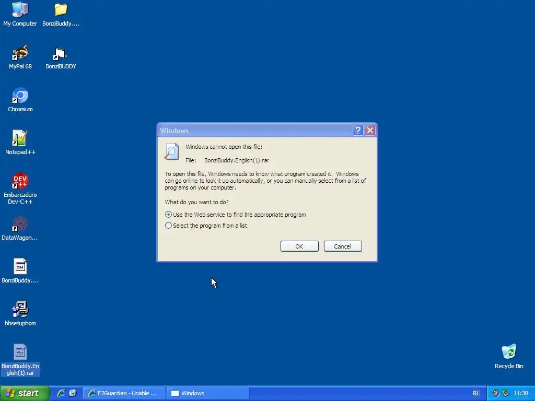Close the Windows cannot open dialog
Screen dimensions: 535x401
[370, 130]
